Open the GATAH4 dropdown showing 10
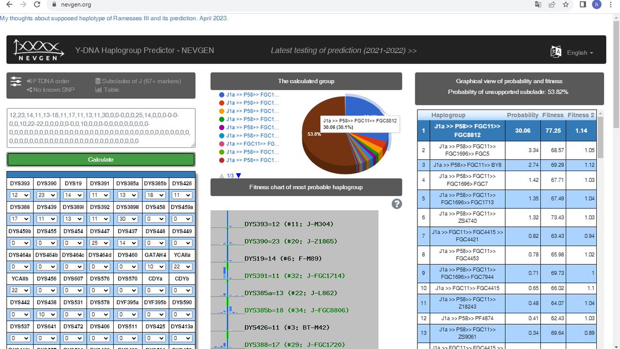The image size is (620, 349). pos(156,267)
